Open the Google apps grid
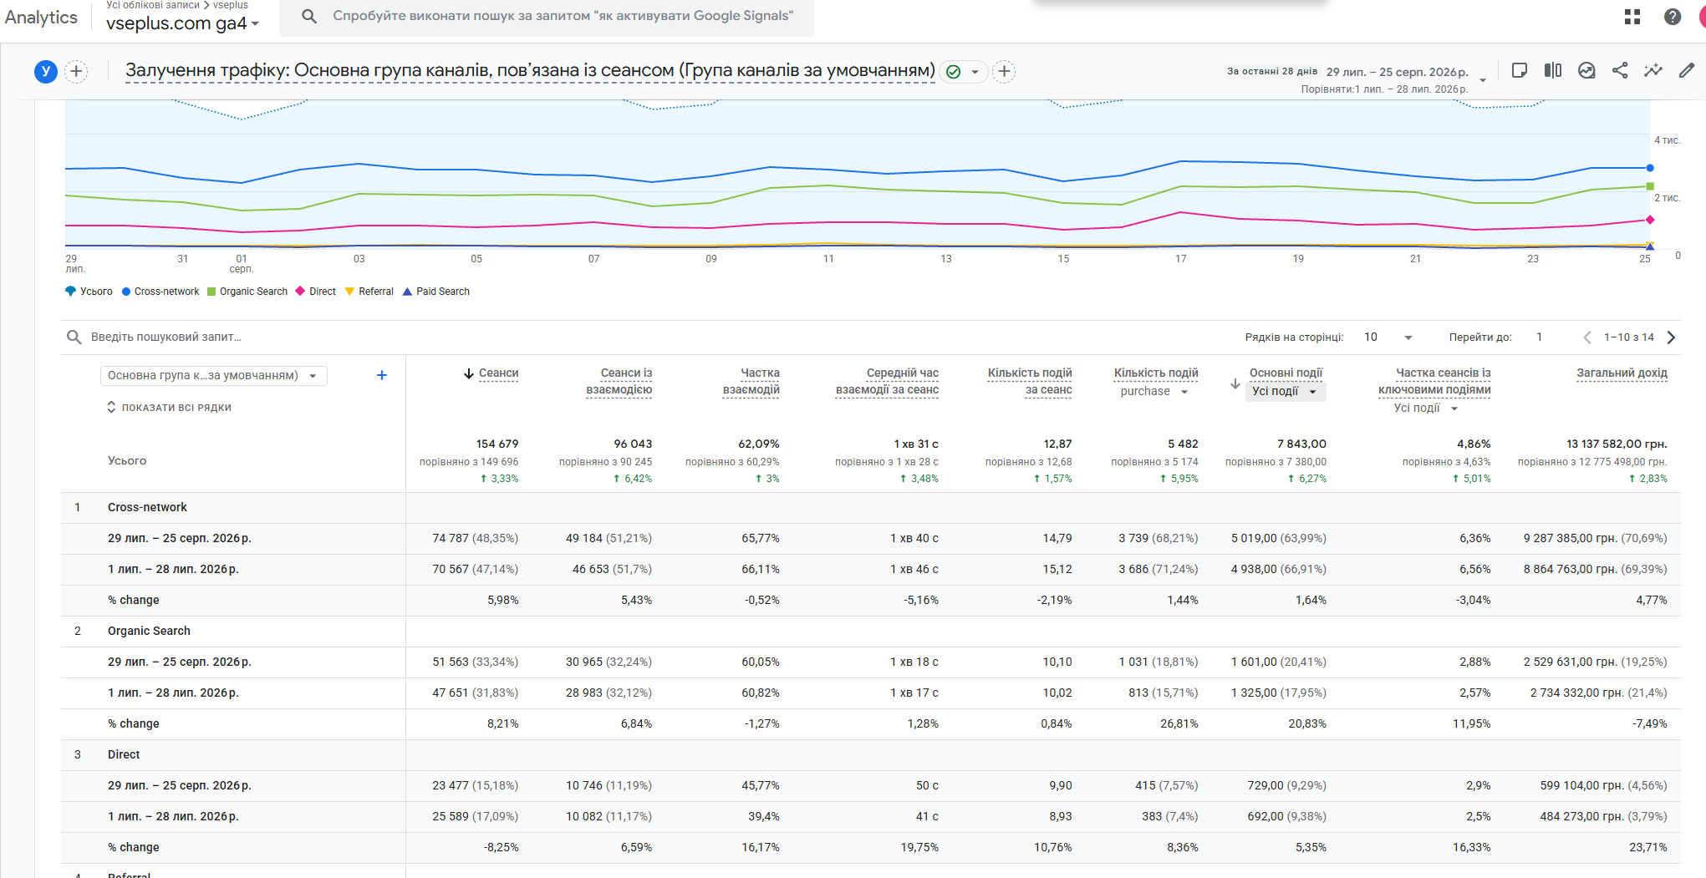Viewport: 1706px width, 878px height. pos(1632,17)
